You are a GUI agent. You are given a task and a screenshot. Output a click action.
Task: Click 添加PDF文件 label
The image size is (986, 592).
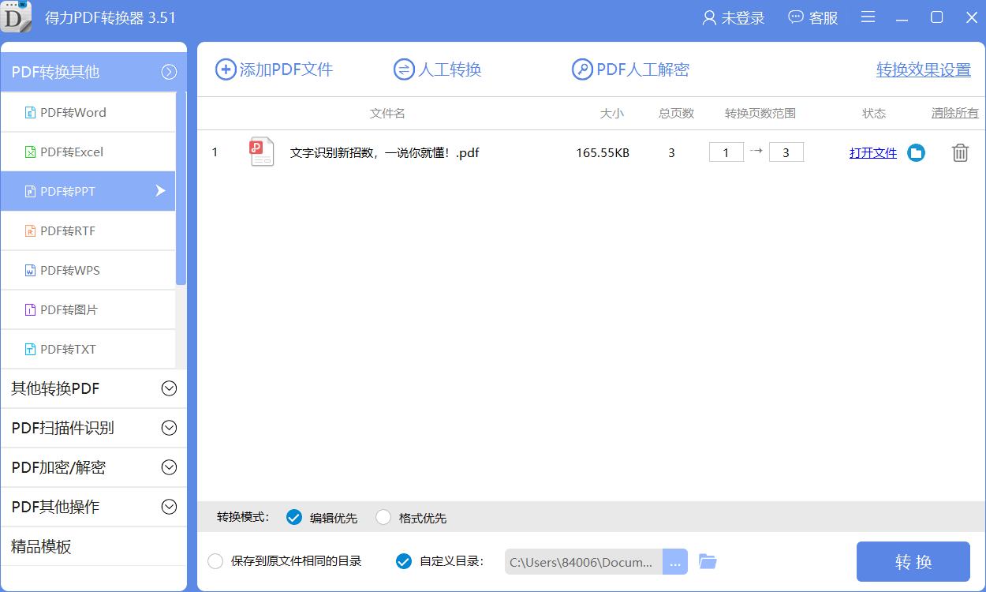click(286, 70)
